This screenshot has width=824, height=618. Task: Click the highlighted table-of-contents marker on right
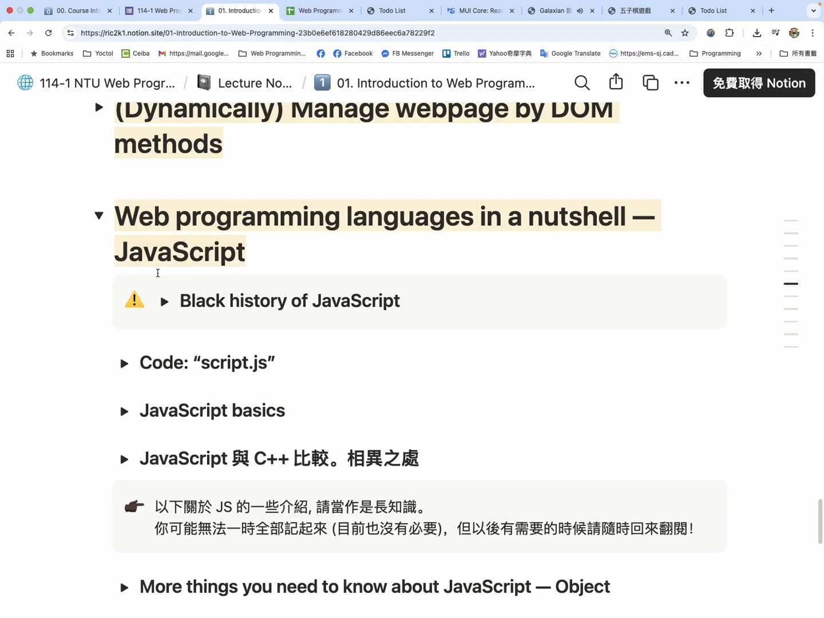tap(791, 284)
